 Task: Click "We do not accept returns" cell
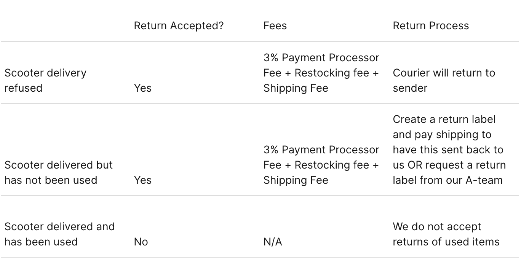(446, 234)
